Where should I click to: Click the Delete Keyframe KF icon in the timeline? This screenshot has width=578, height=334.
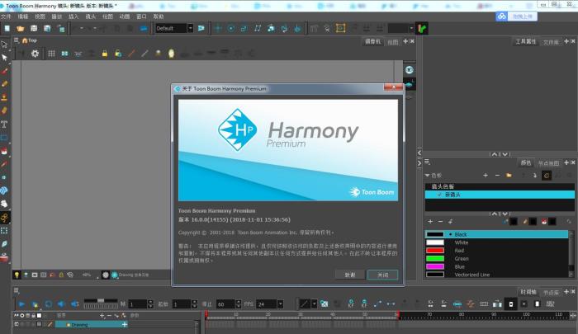364,303
